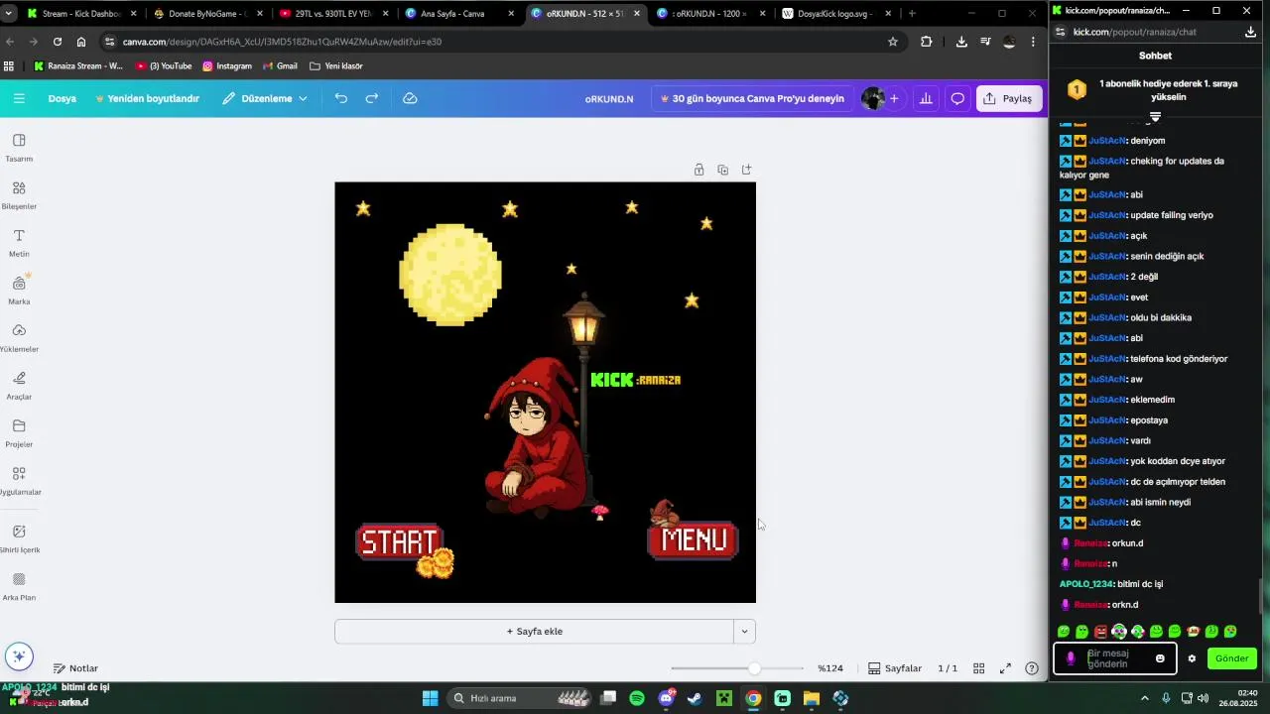1270x714 pixels.
Task: Open the Yüklemeler uploads panel
Action: [19, 337]
